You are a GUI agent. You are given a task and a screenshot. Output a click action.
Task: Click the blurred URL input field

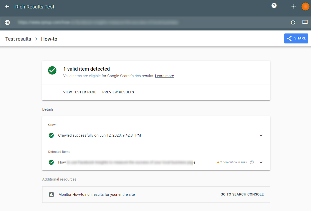coord(98,22)
